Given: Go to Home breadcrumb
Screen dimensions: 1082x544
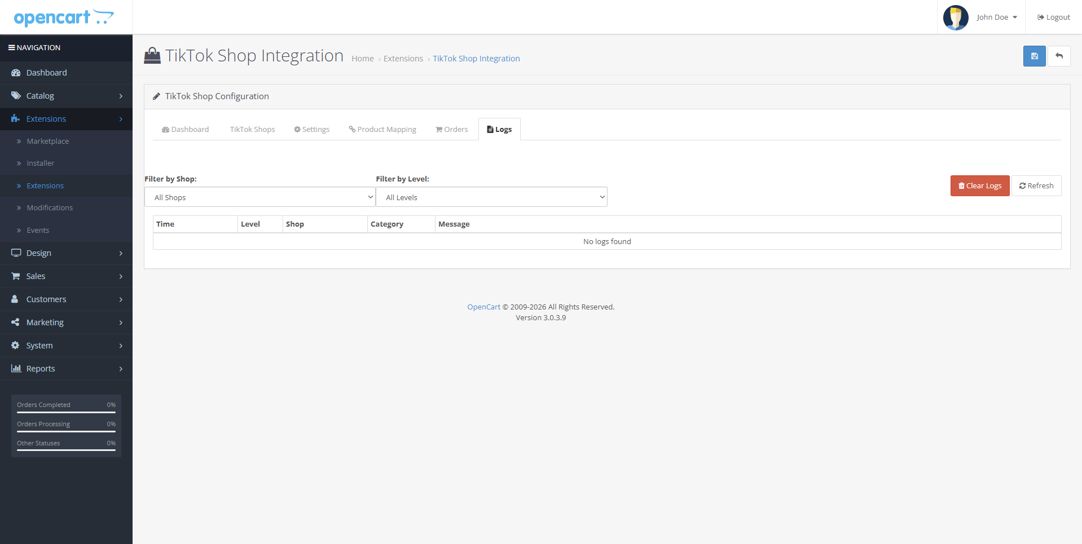Looking at the screenshot, I should 363,59.
